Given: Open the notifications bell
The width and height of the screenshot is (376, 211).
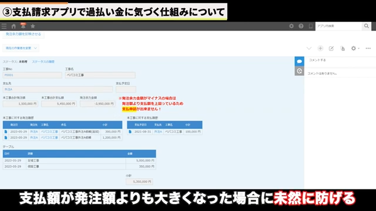Looking at the screenshot, I should [x=23, y=26].
